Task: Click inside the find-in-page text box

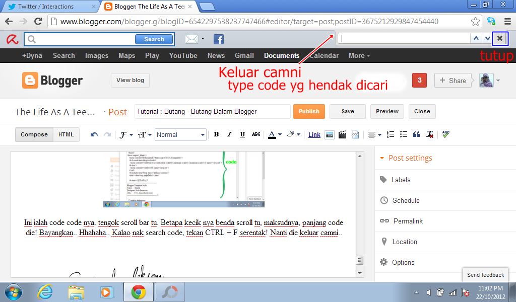Action: point(405,38)
